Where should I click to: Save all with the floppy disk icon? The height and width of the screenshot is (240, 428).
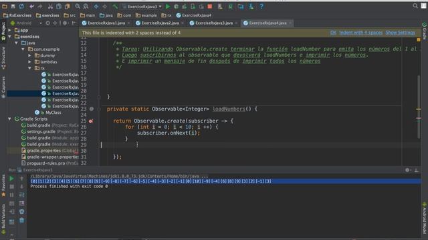point(13,6)
